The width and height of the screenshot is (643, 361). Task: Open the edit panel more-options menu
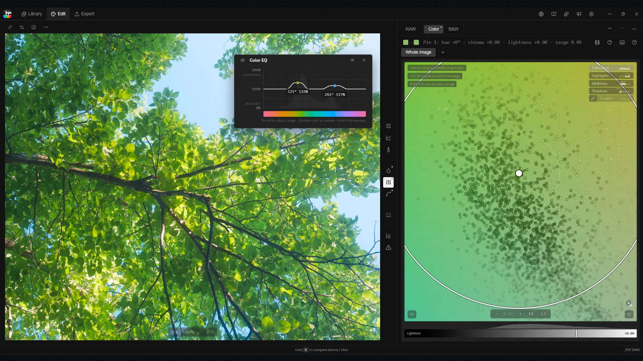tap(634, 29)
